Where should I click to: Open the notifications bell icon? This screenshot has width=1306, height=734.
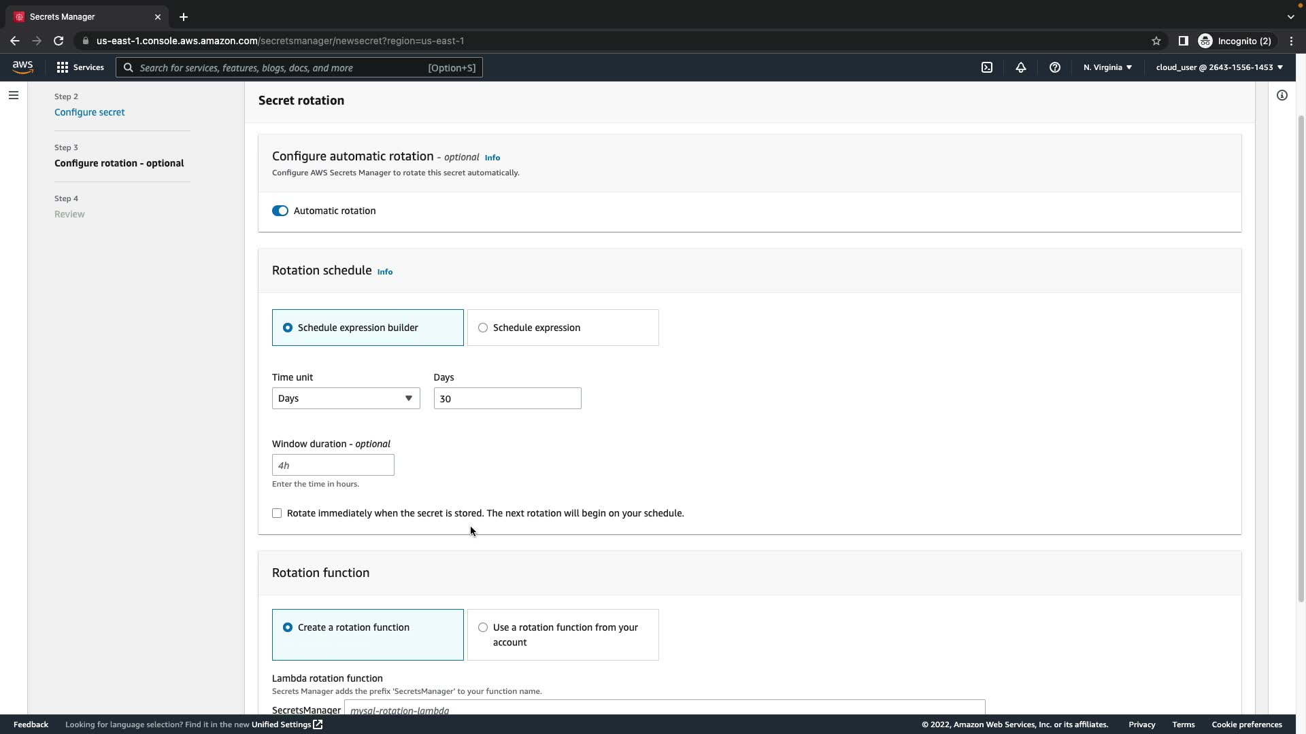[x=1021, y=67]
